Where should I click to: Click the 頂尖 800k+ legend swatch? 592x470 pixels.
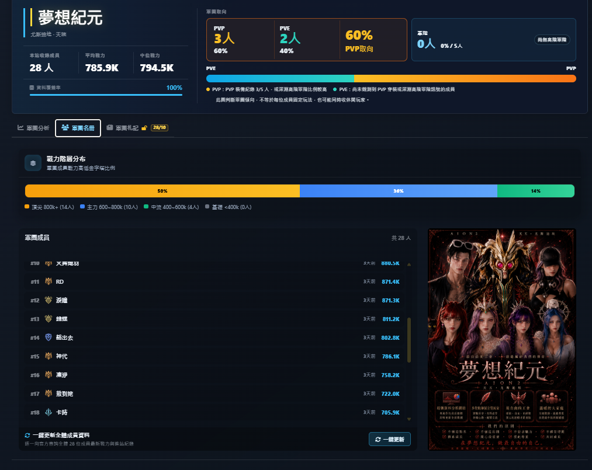pos(27,207)
